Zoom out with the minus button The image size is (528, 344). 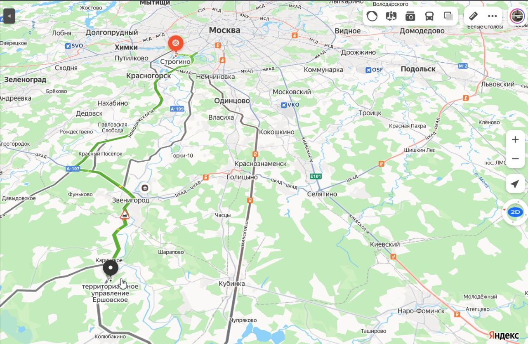[515, 159]
